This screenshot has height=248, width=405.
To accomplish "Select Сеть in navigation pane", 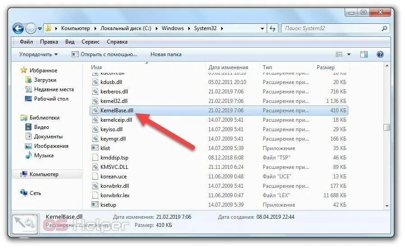I will pyautogui.click(x=31, y=193).
